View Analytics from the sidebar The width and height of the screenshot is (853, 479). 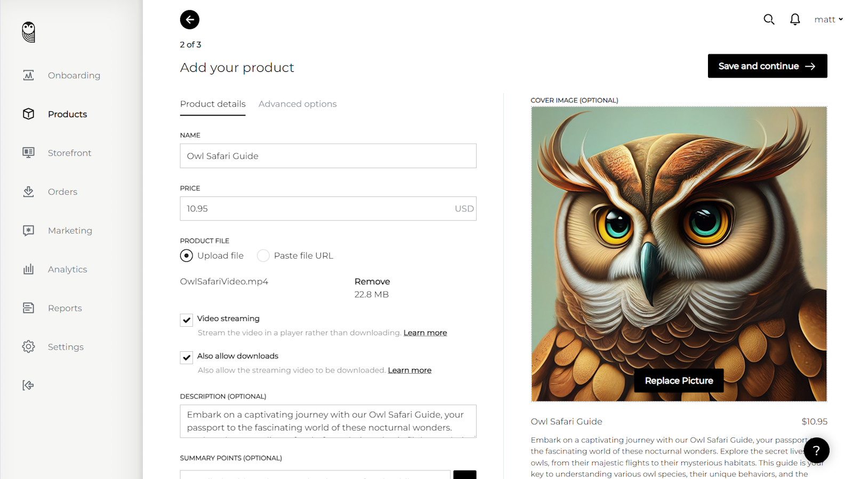pyautogui.click(x=67, y=269)
